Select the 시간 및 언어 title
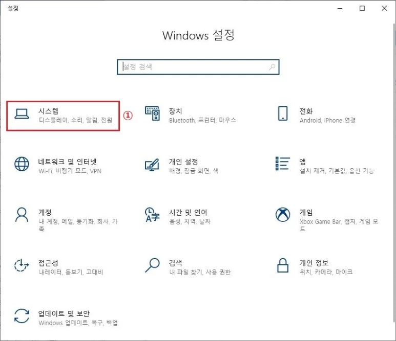This screenshot has height=341, width=396. click(x=188, y=212)
